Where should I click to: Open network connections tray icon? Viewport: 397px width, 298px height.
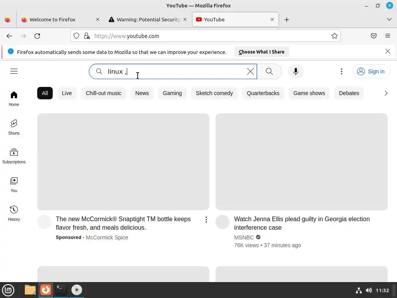click(359, 290)
